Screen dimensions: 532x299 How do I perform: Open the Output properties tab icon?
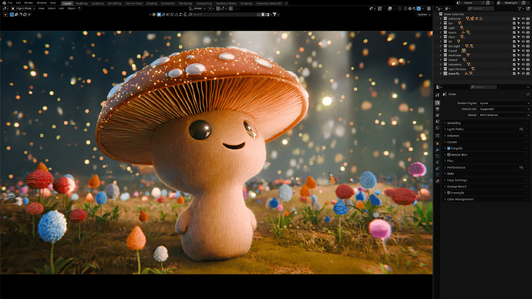tap(437, 109)
